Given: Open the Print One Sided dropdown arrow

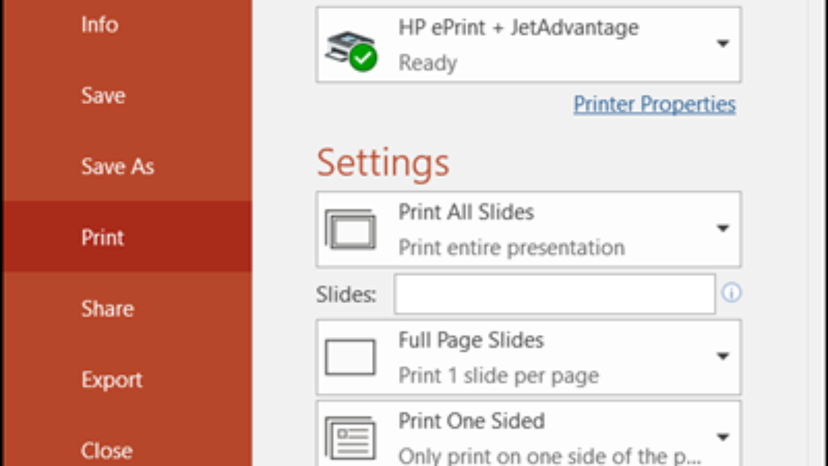Looking at the screenshot, I should (x=722, y=437).
